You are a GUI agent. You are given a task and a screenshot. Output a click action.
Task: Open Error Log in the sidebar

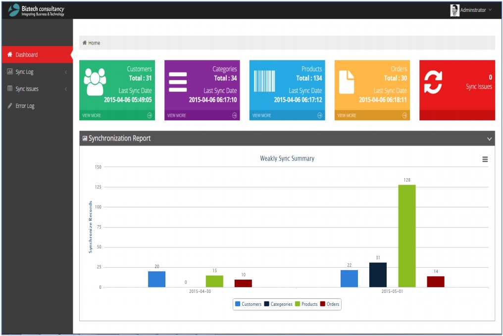[x=37, y=106]
